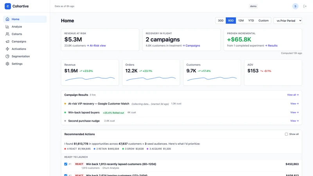Go to Cohorts in sidebar
The image size is (313, 176).
(x=25, y=34)
